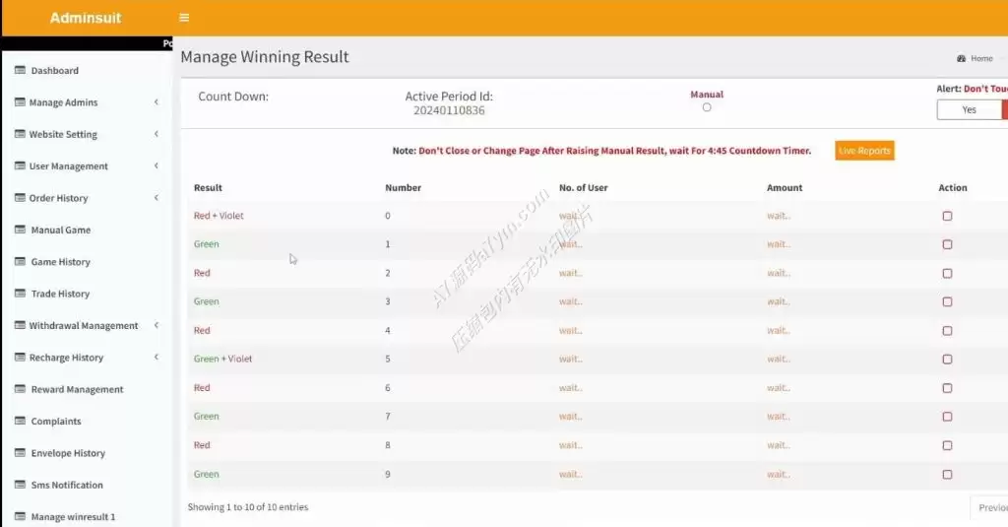The image size is (1008, 527).
Task: Click the Complaints sidebar icon
Action: [20, 421]
